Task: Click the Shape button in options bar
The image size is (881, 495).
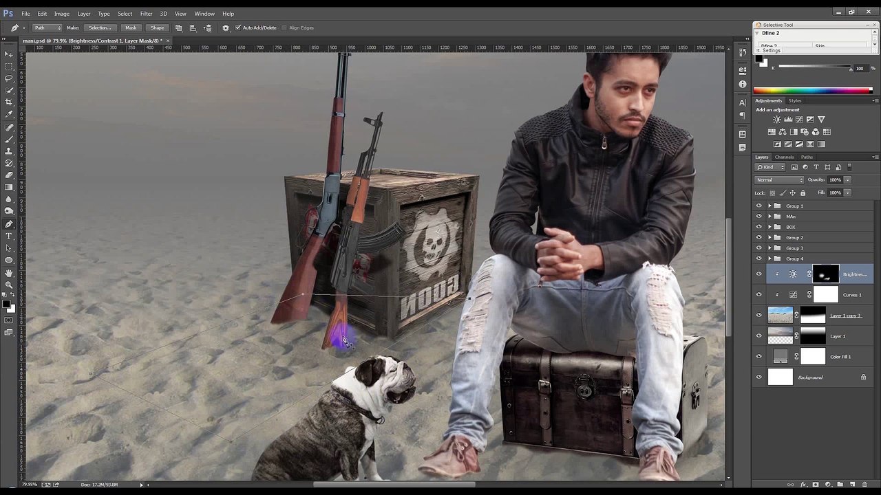Action: click(158, 27)
